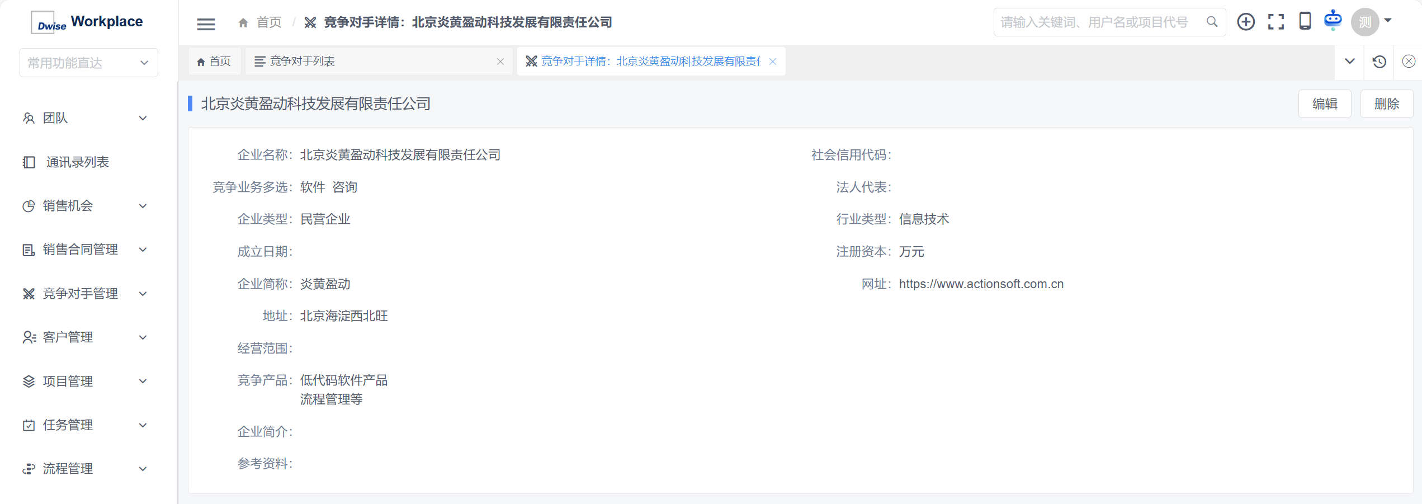Expand the 销售机会 menu chevron
Image resolution: width=1422 pixels, height=504 pixels.
pyautogui.click(x=143, y=206)
